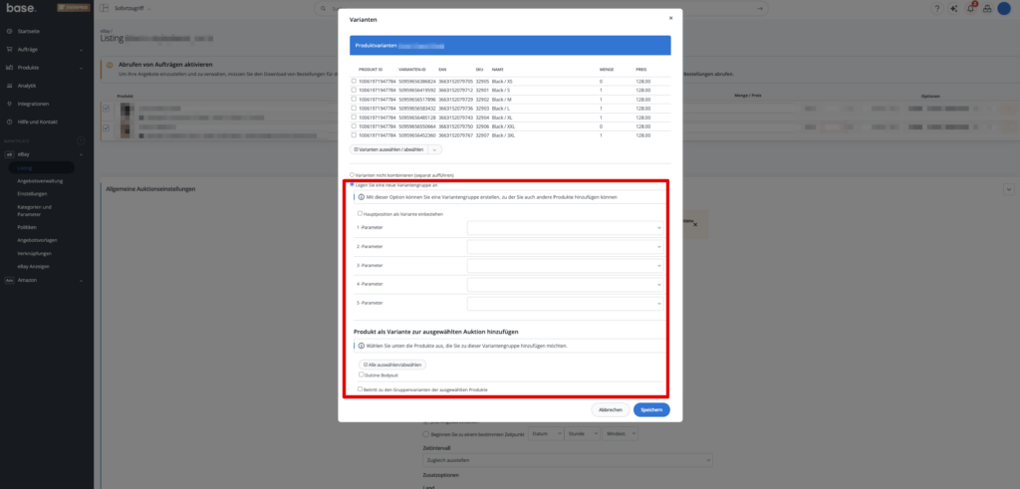Click the plus icon beside Marketplace heading
The image size is (1020, 489).
coord(81,140)
